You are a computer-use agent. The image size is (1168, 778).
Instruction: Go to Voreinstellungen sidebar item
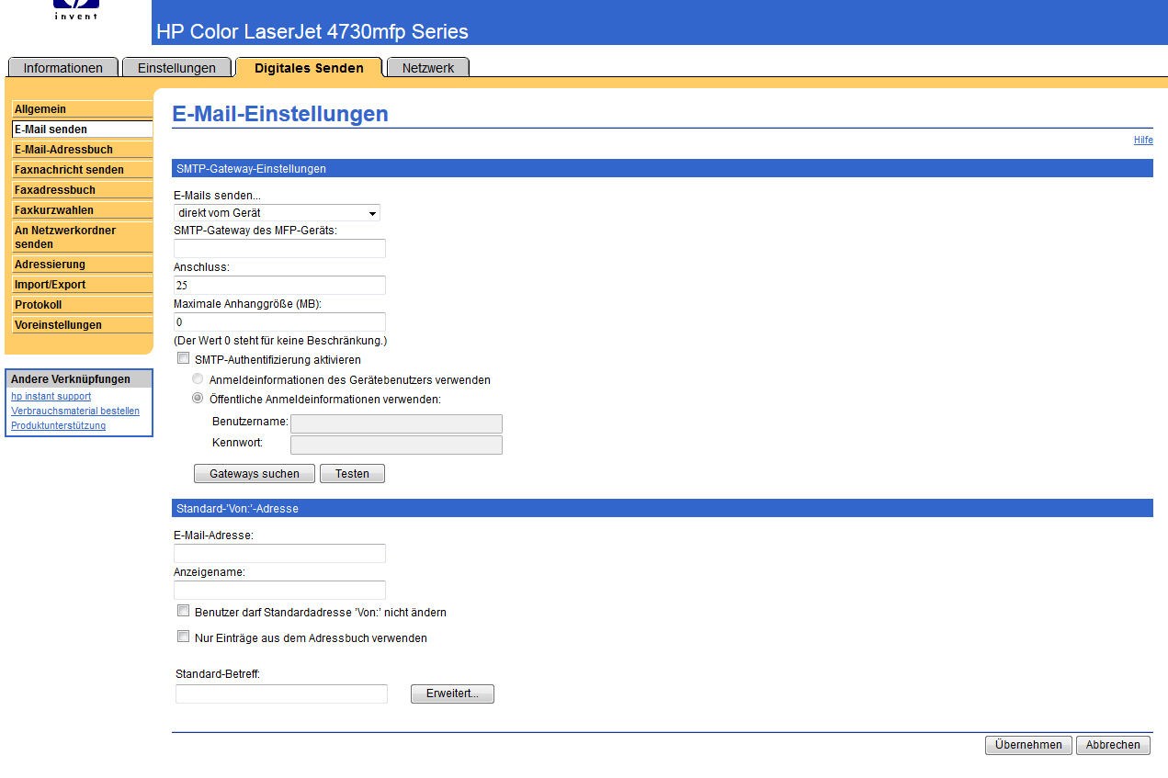pyautogui.click(x=83, y=325)
